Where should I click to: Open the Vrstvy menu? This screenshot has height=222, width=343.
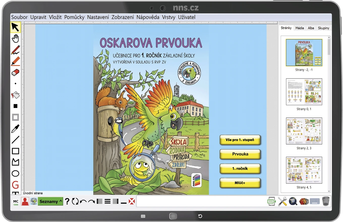169,17
